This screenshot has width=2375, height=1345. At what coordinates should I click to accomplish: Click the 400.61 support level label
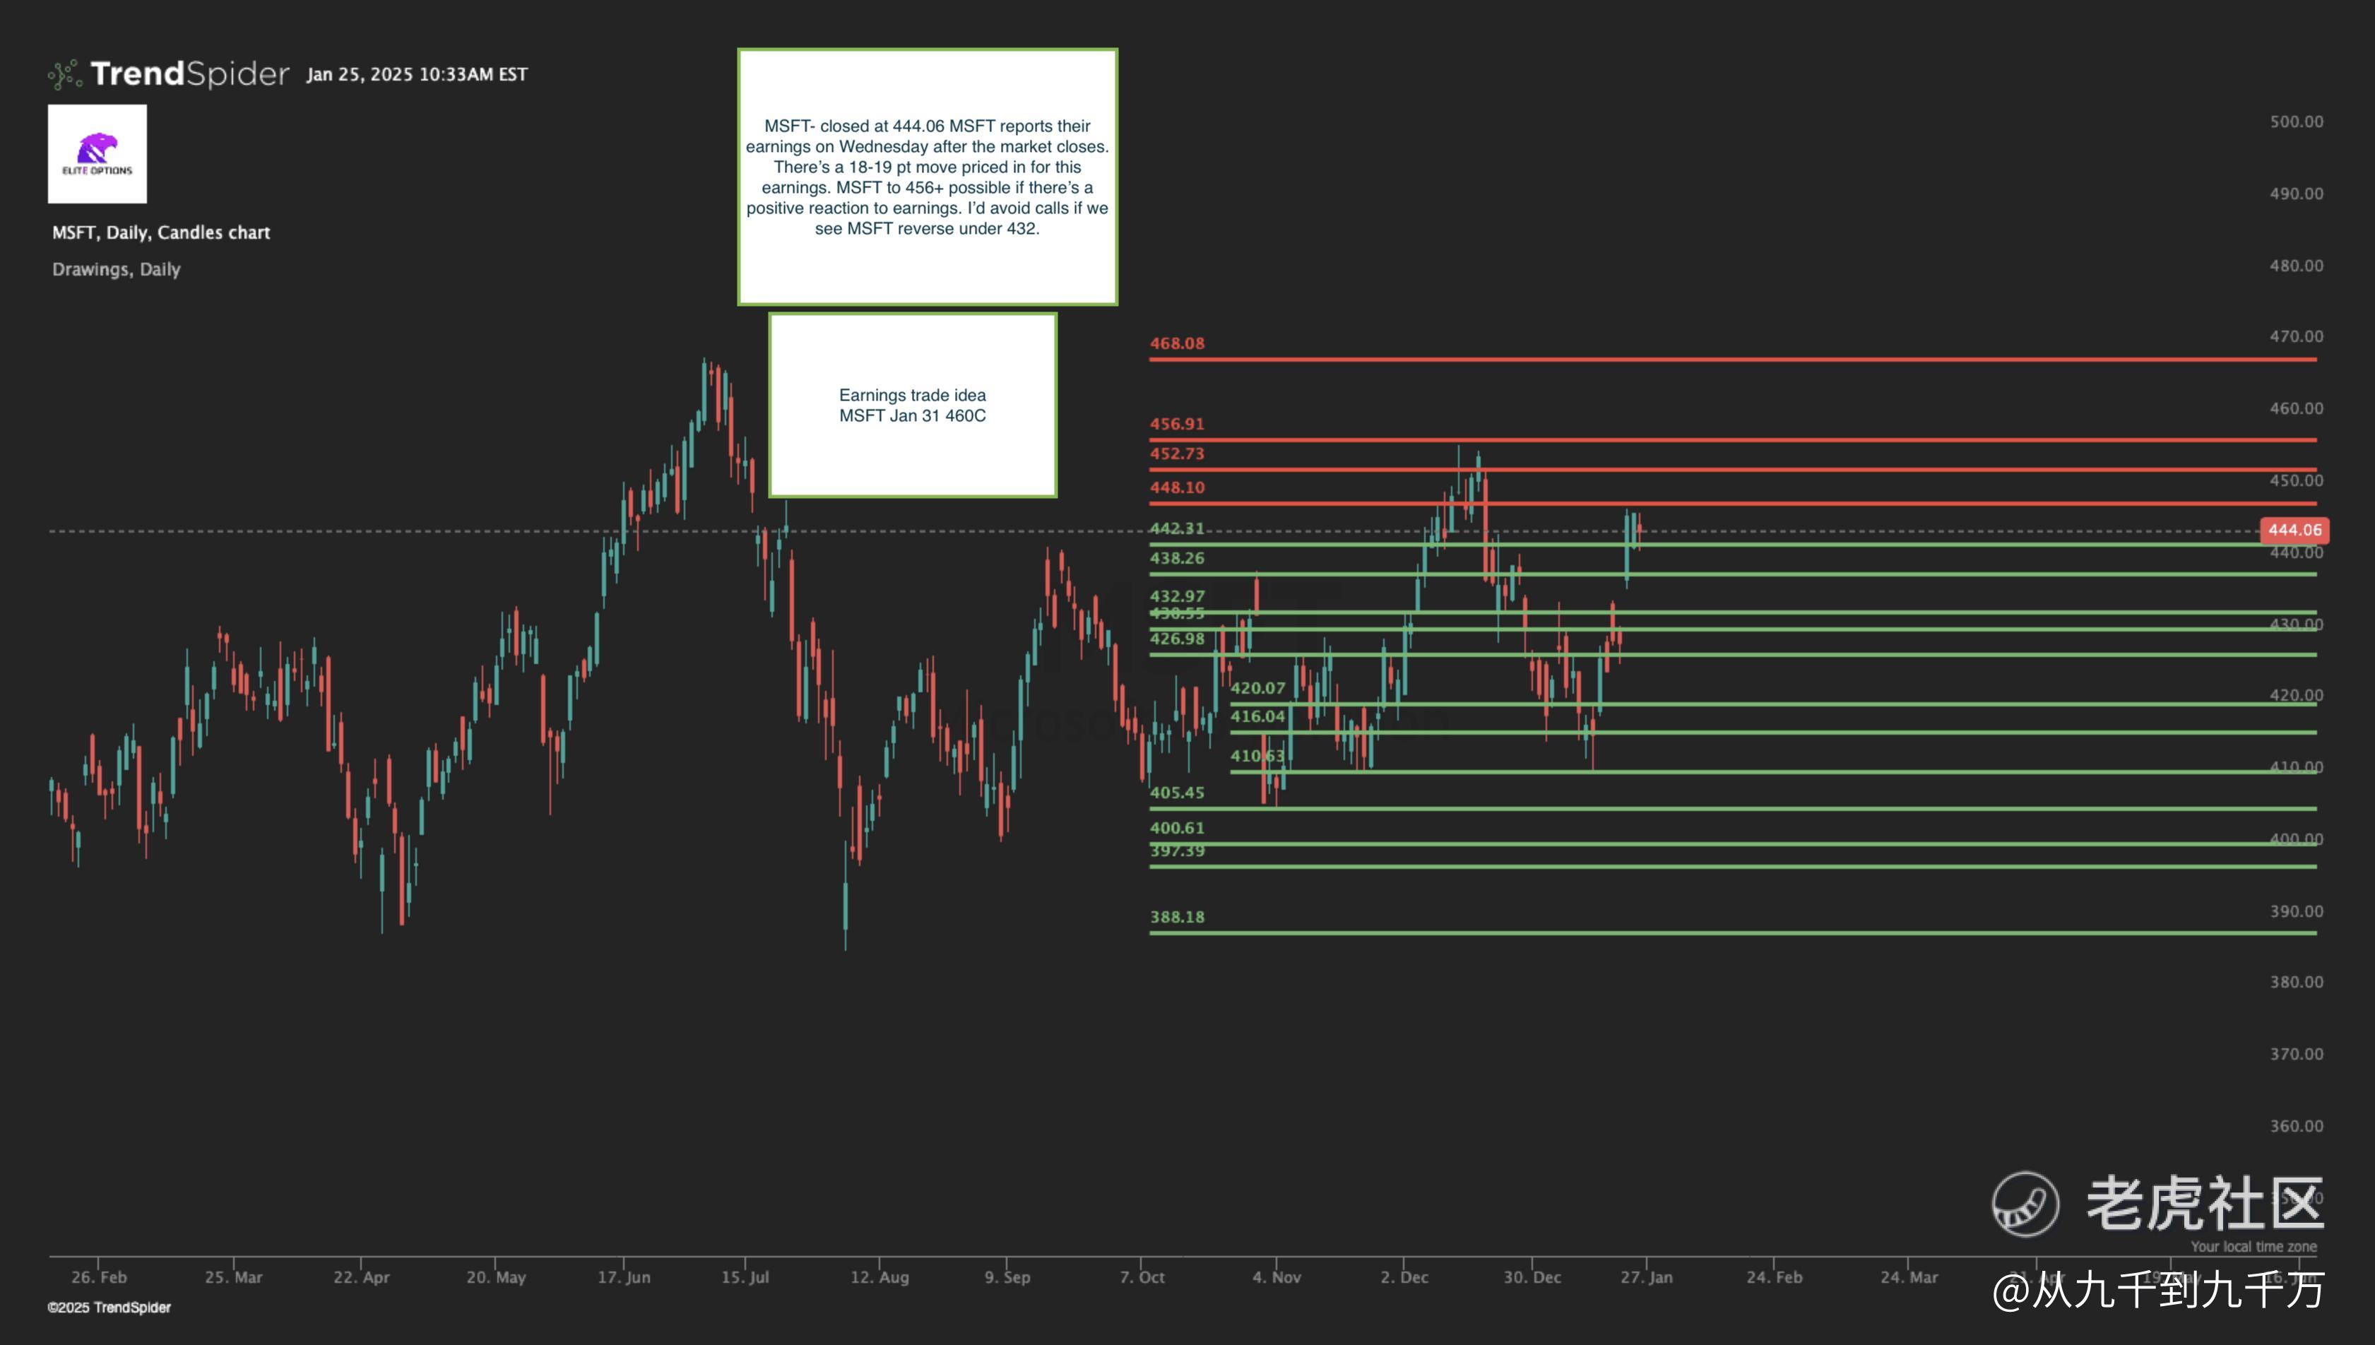[x=1177, y=828]
